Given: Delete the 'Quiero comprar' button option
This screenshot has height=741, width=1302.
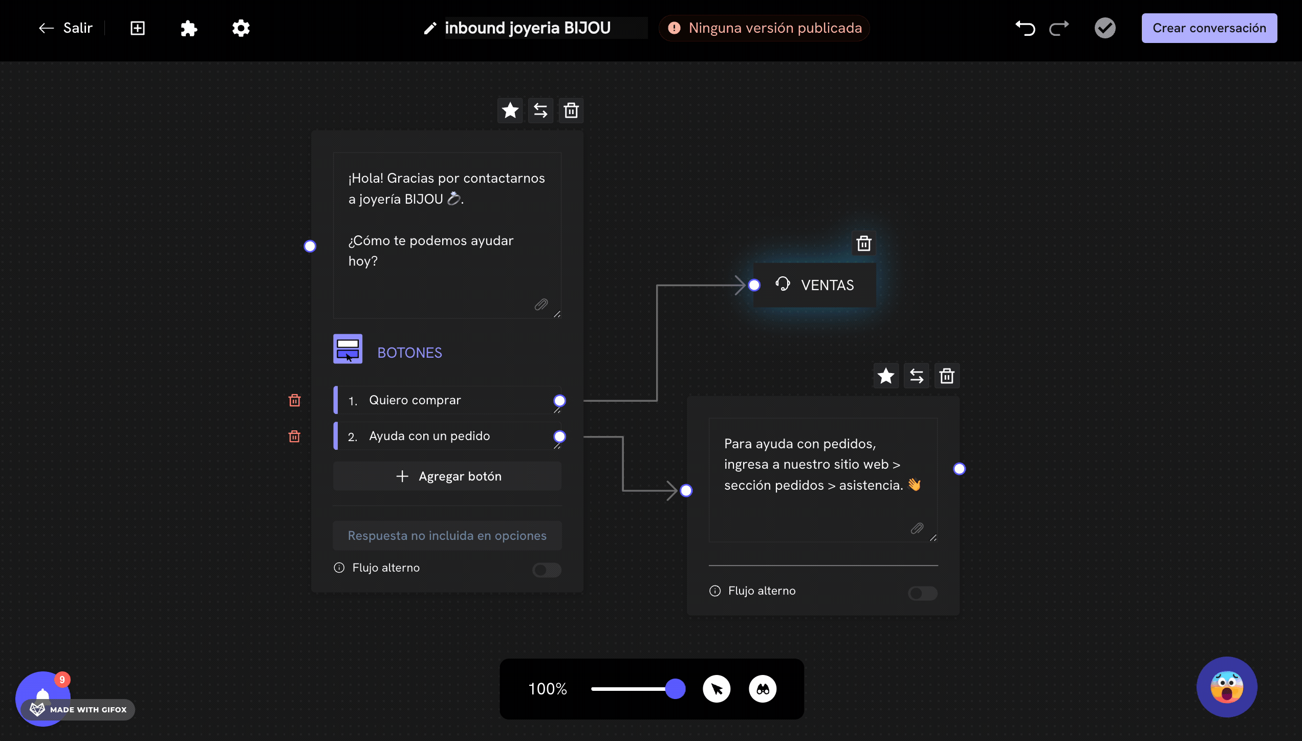Looking at the screenshot, I should pos(294,400).
